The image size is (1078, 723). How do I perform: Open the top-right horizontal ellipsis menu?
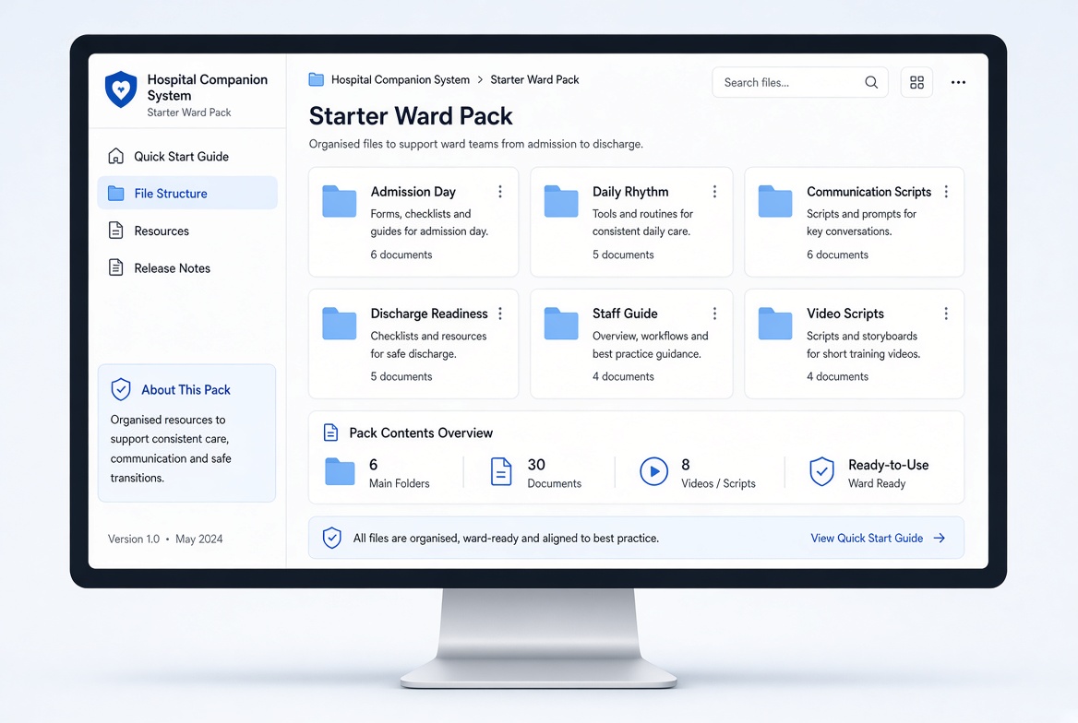point(958,82)
